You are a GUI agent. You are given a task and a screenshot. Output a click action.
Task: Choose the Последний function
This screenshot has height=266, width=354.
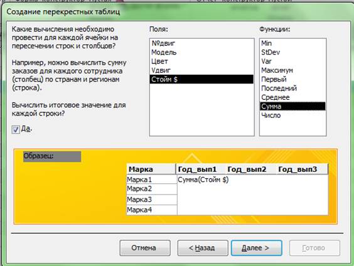click(x=292, y=88)
